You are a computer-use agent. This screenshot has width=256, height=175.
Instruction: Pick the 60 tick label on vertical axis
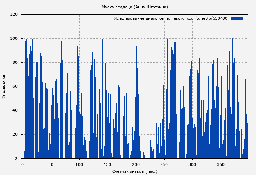(x=15, y=86)
